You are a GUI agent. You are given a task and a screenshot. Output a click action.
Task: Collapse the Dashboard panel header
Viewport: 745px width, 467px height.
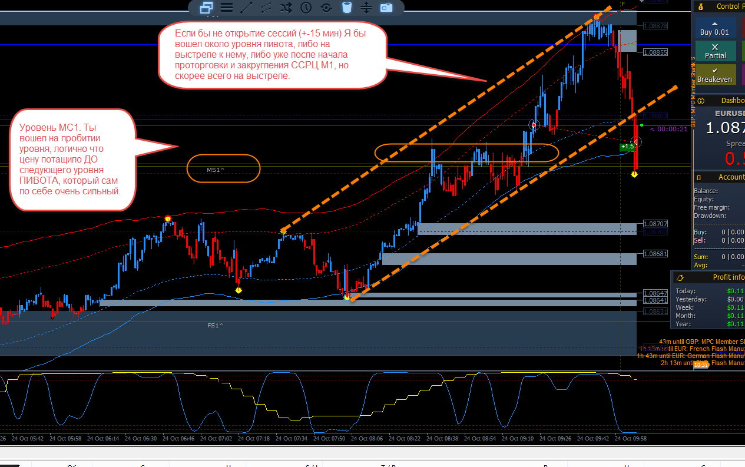(x=718, y=101)
